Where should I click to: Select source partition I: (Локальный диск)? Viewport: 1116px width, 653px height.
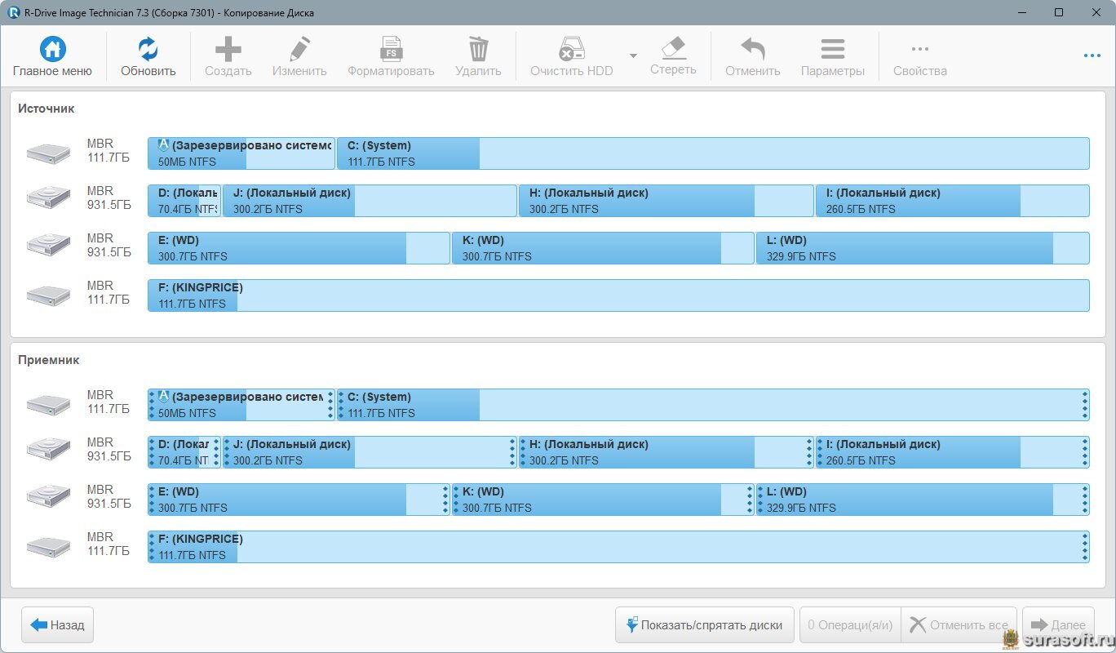[953, 201]
